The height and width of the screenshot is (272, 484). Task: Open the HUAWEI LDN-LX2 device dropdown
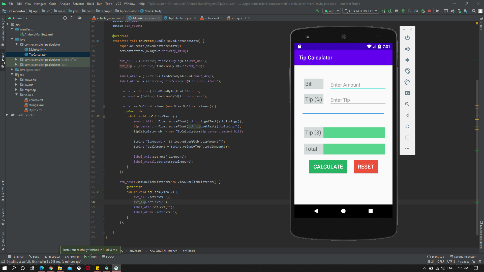pos(360,11)
